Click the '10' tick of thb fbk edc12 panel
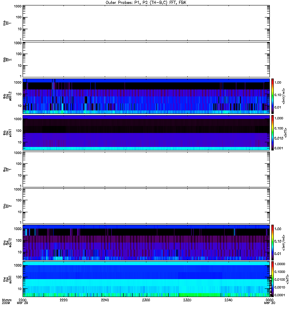The image size is (292, 311). [x=20, y=106]
